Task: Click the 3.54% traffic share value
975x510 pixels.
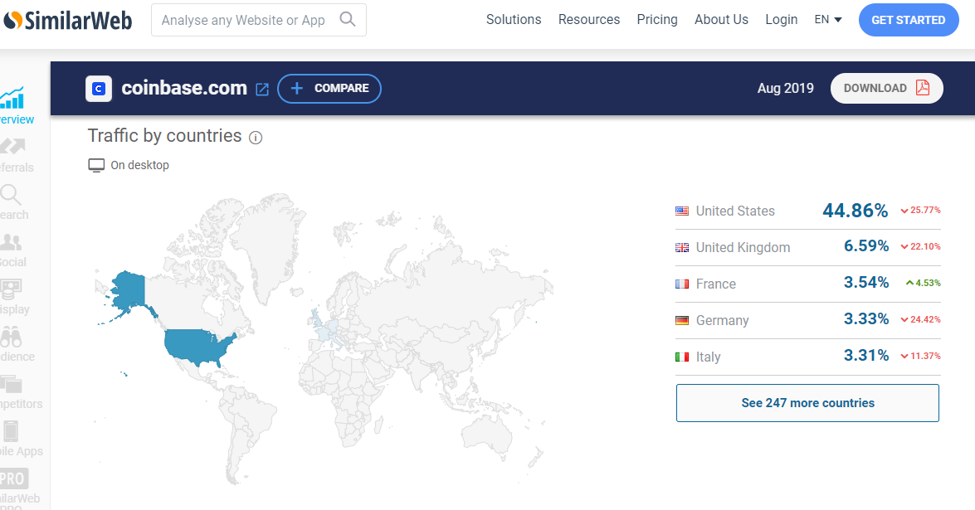Action: (x=866, y=283)
